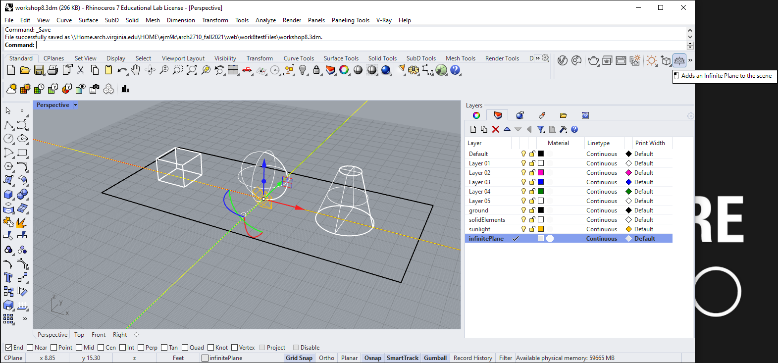Select the Polyline tool in left sidebar
Image resolution: width=778 pixels, height=363 pixels.
point(8,125)
